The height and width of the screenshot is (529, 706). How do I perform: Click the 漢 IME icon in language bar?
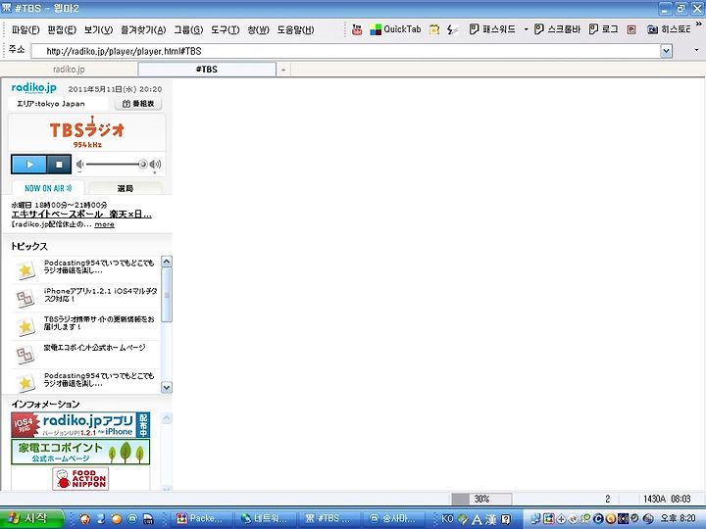(491, 519)
